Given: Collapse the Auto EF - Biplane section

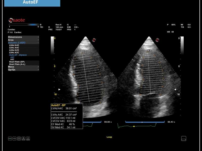Looking at the screenshot, I should 23,55.
